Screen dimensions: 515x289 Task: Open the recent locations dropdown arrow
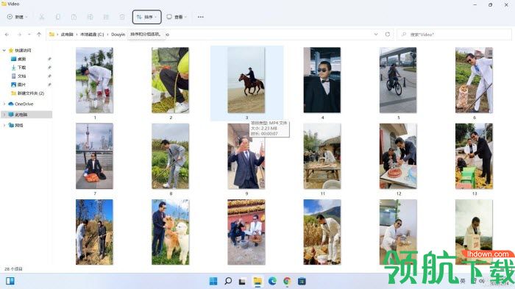click(x=29, y=34)
